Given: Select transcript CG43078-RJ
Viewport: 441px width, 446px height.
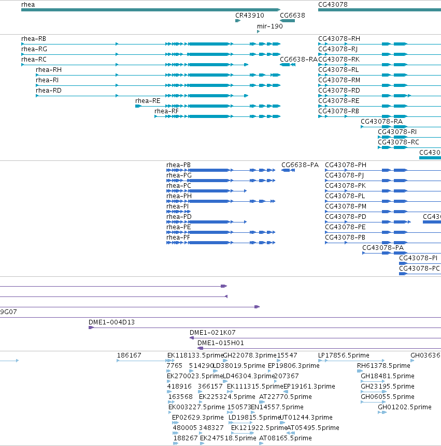Looking at the screenshot, I should [379, 54].
